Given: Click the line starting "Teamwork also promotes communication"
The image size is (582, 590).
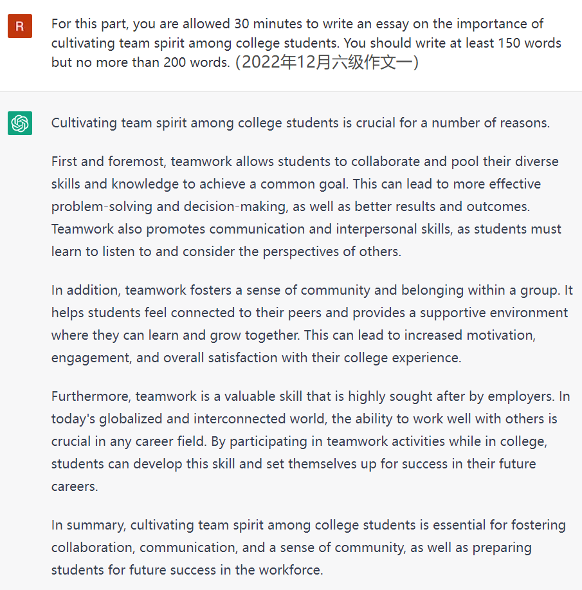Looking at the screenshot, I should 306,229.
